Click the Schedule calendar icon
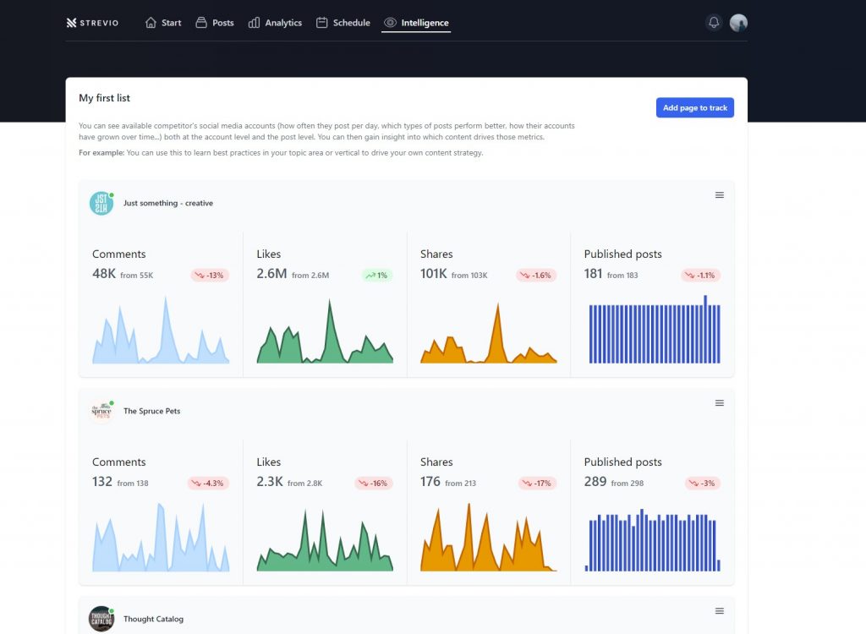Screen dimensions: 866x634 coord(322,23)
